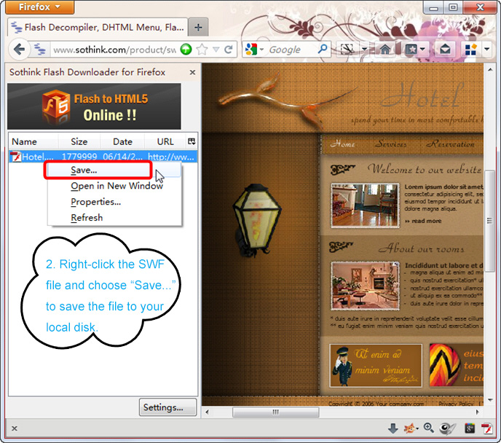Click the bellhop banner image
Viewport: 501px width, 443px height.
[376, 365]
